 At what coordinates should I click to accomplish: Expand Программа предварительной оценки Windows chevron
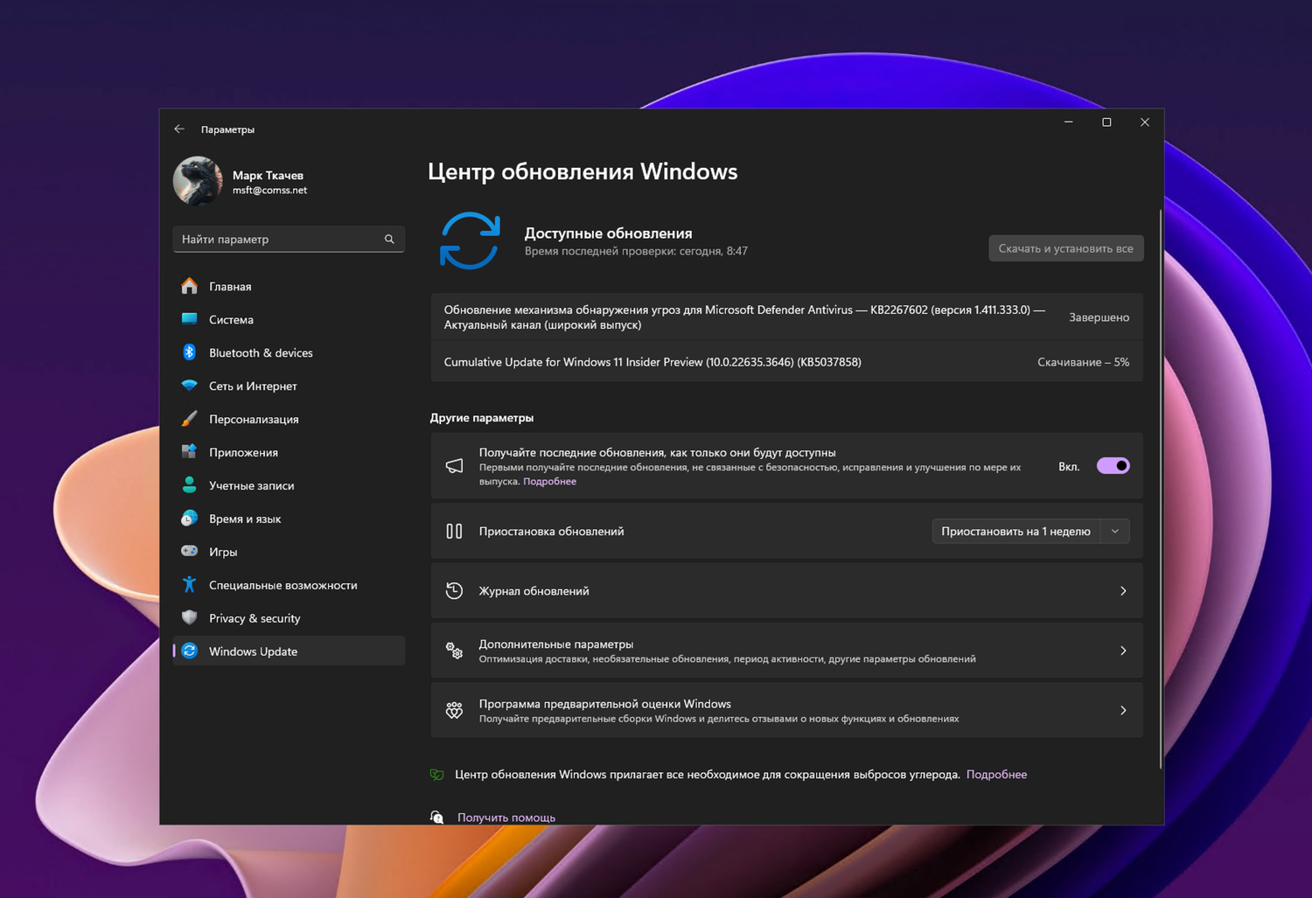coord(1123,710)
